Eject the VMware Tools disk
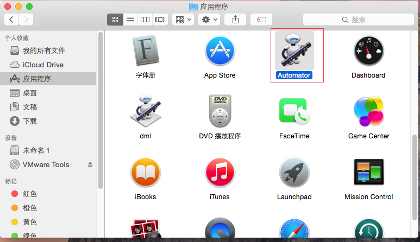This screenshot has height=242, width=420. 90,164
